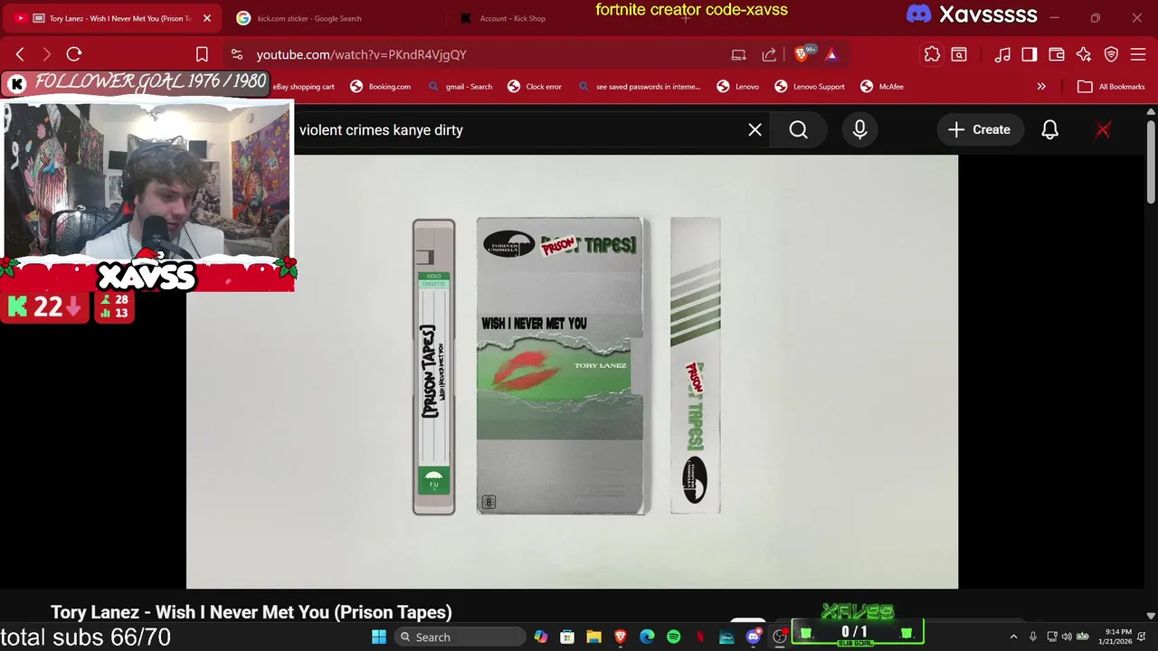Click the video title Wish I Never Met You

click(x=251, y=612)
